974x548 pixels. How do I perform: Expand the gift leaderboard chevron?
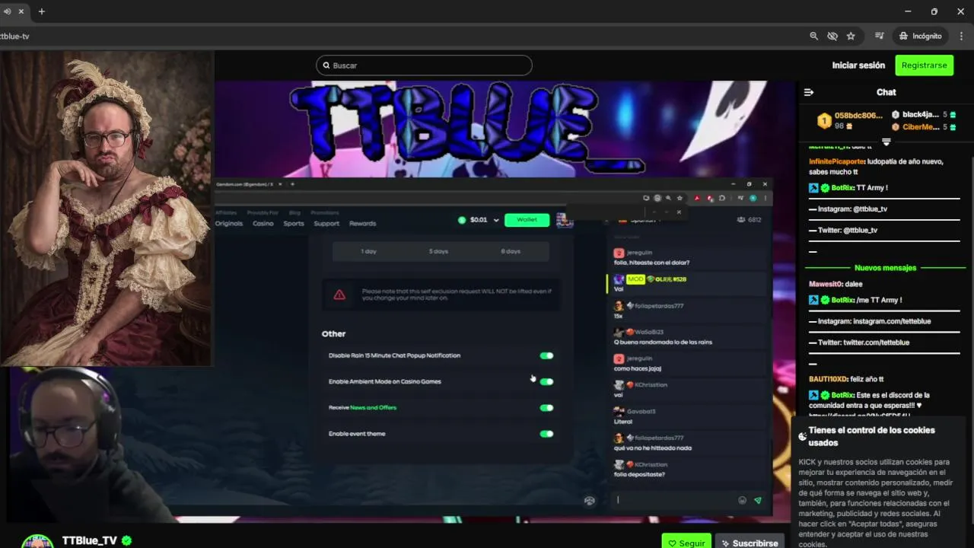pos(886,142)
